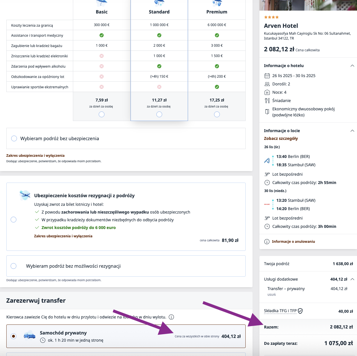Click Standard green check for alcohol events
The height and width of the screenshot is (356, 357).
tap(159, 66)
